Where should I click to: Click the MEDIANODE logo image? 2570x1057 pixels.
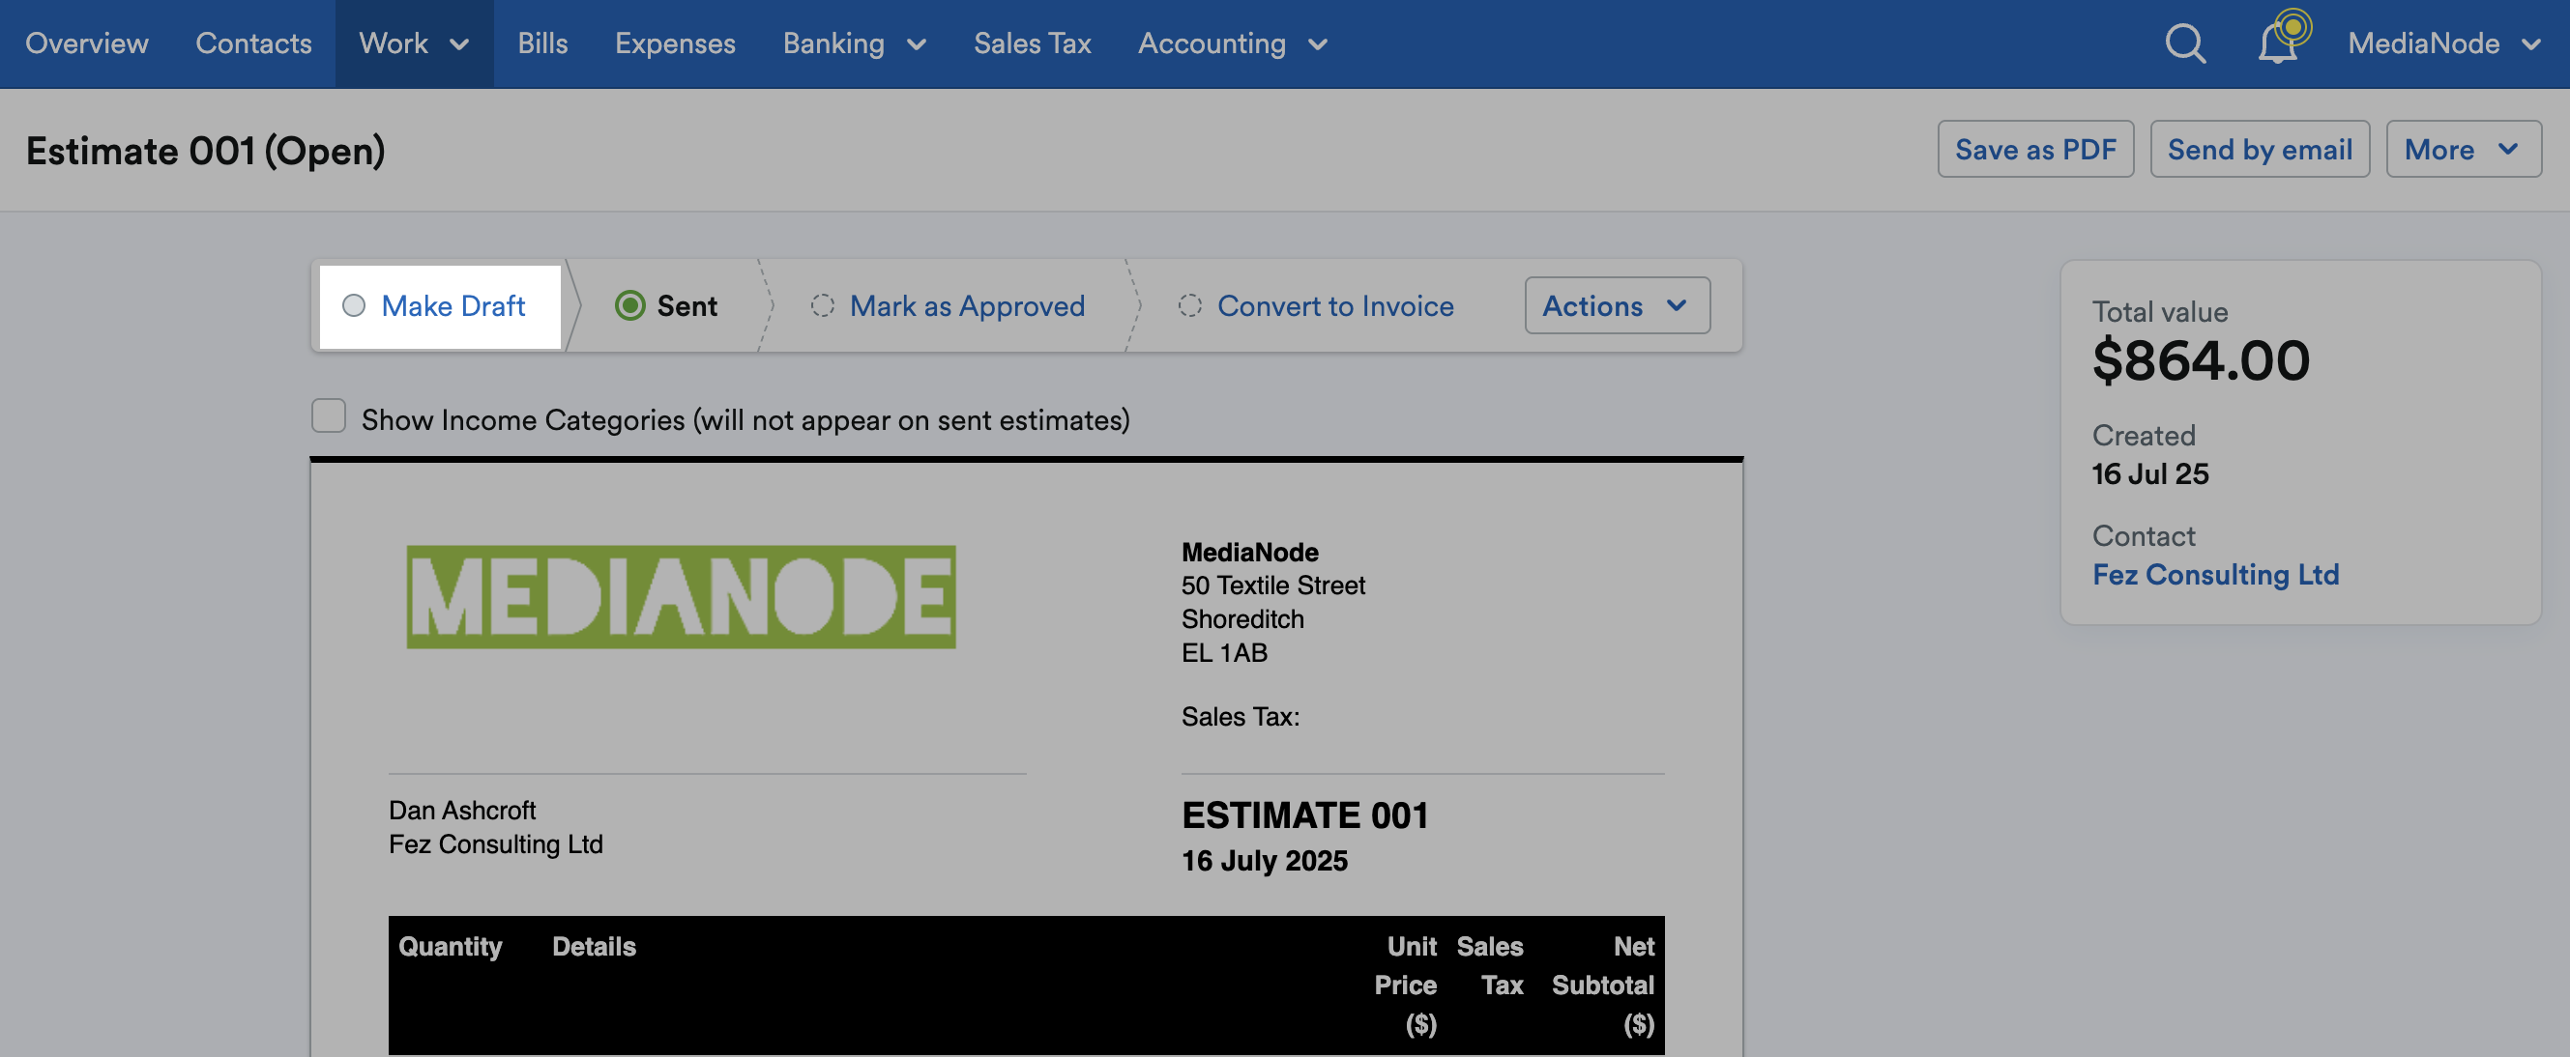681,596
